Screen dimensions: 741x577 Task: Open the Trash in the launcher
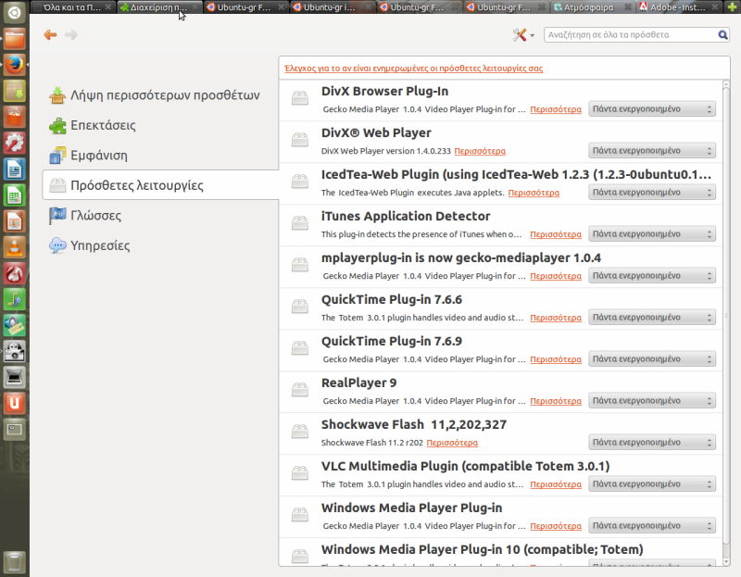tap(14, 562)
